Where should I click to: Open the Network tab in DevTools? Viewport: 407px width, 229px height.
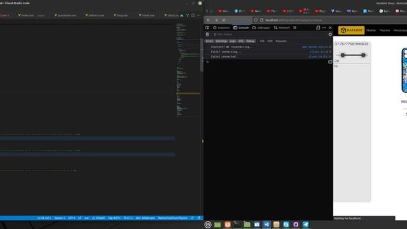pyautogui.click(x=282, y=28)
